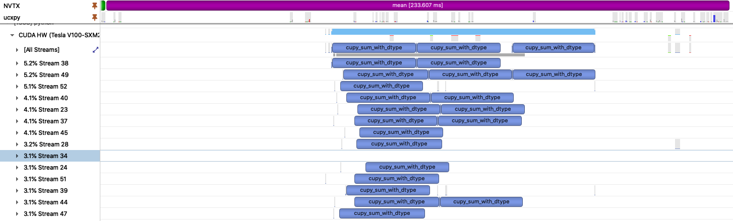Expand the Stream 37 row triangle
Viewport: 733px width, 221px height.
pyautogui.click(x=17, y=121)
